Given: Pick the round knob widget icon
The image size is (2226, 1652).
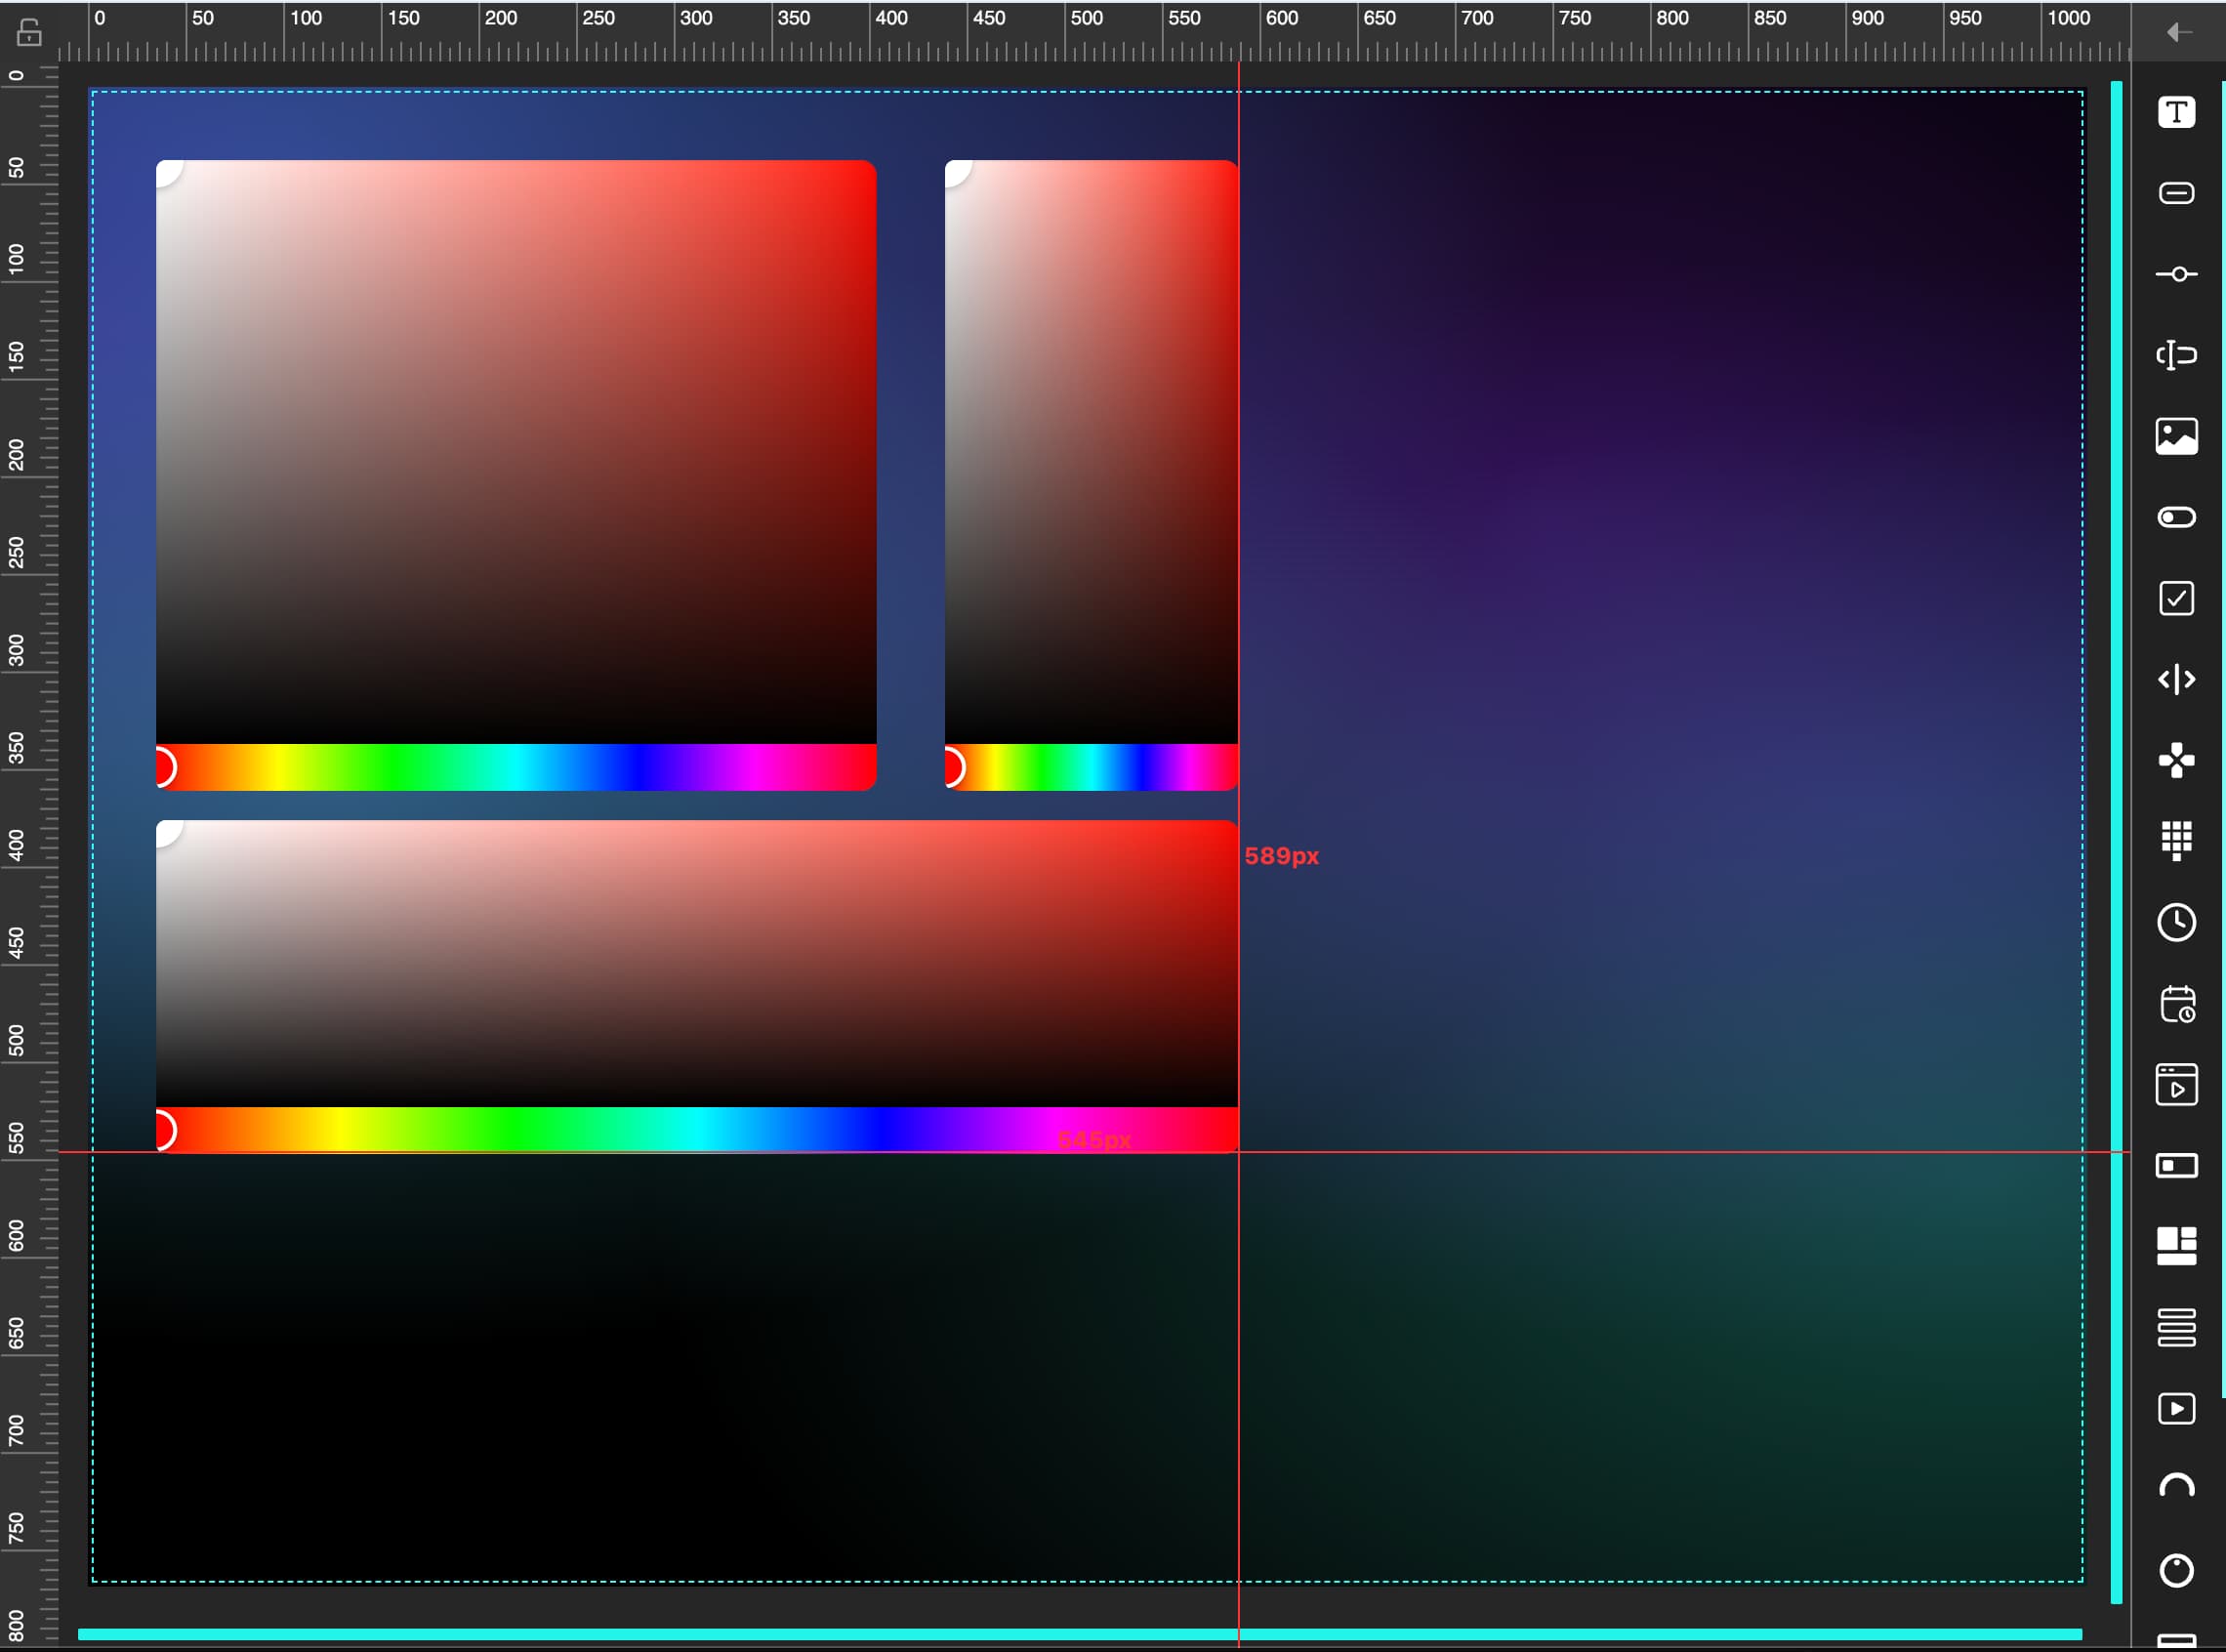Looking at the screenshot, I should tap(2176, 1570).
